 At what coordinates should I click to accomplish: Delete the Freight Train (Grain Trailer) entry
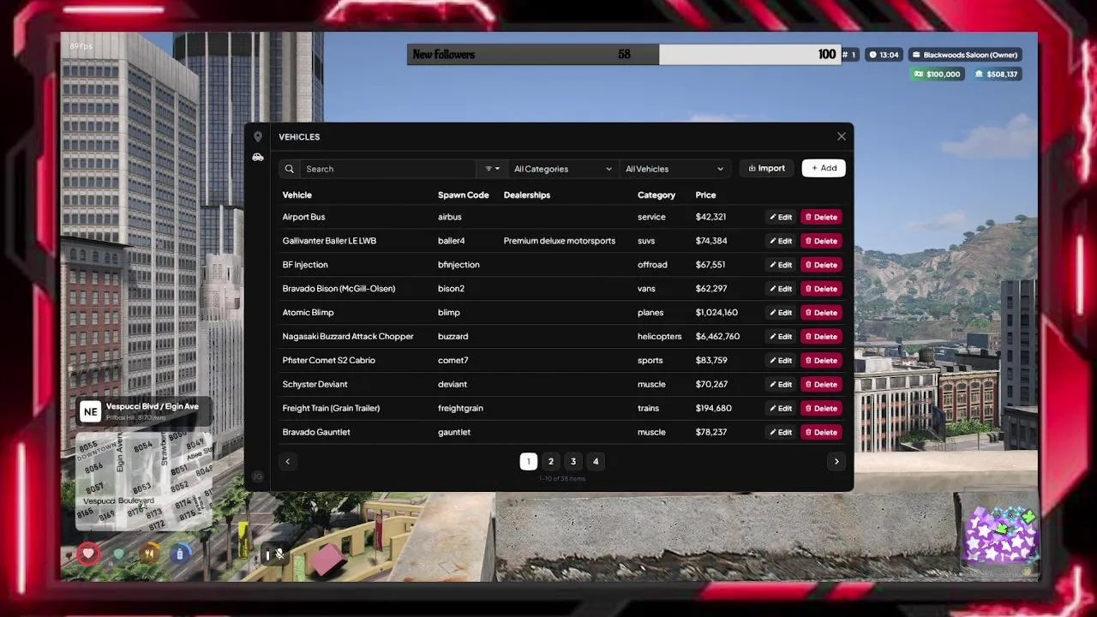(x=821, y=409)
